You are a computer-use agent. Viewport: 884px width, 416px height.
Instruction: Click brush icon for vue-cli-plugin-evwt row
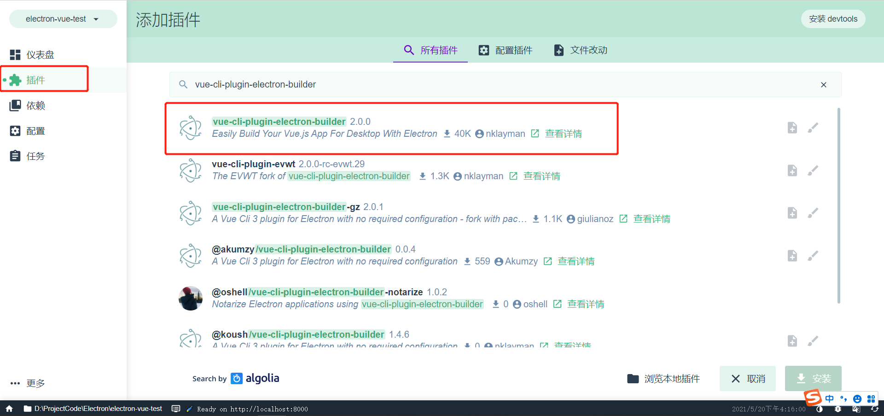click(813, 170)
